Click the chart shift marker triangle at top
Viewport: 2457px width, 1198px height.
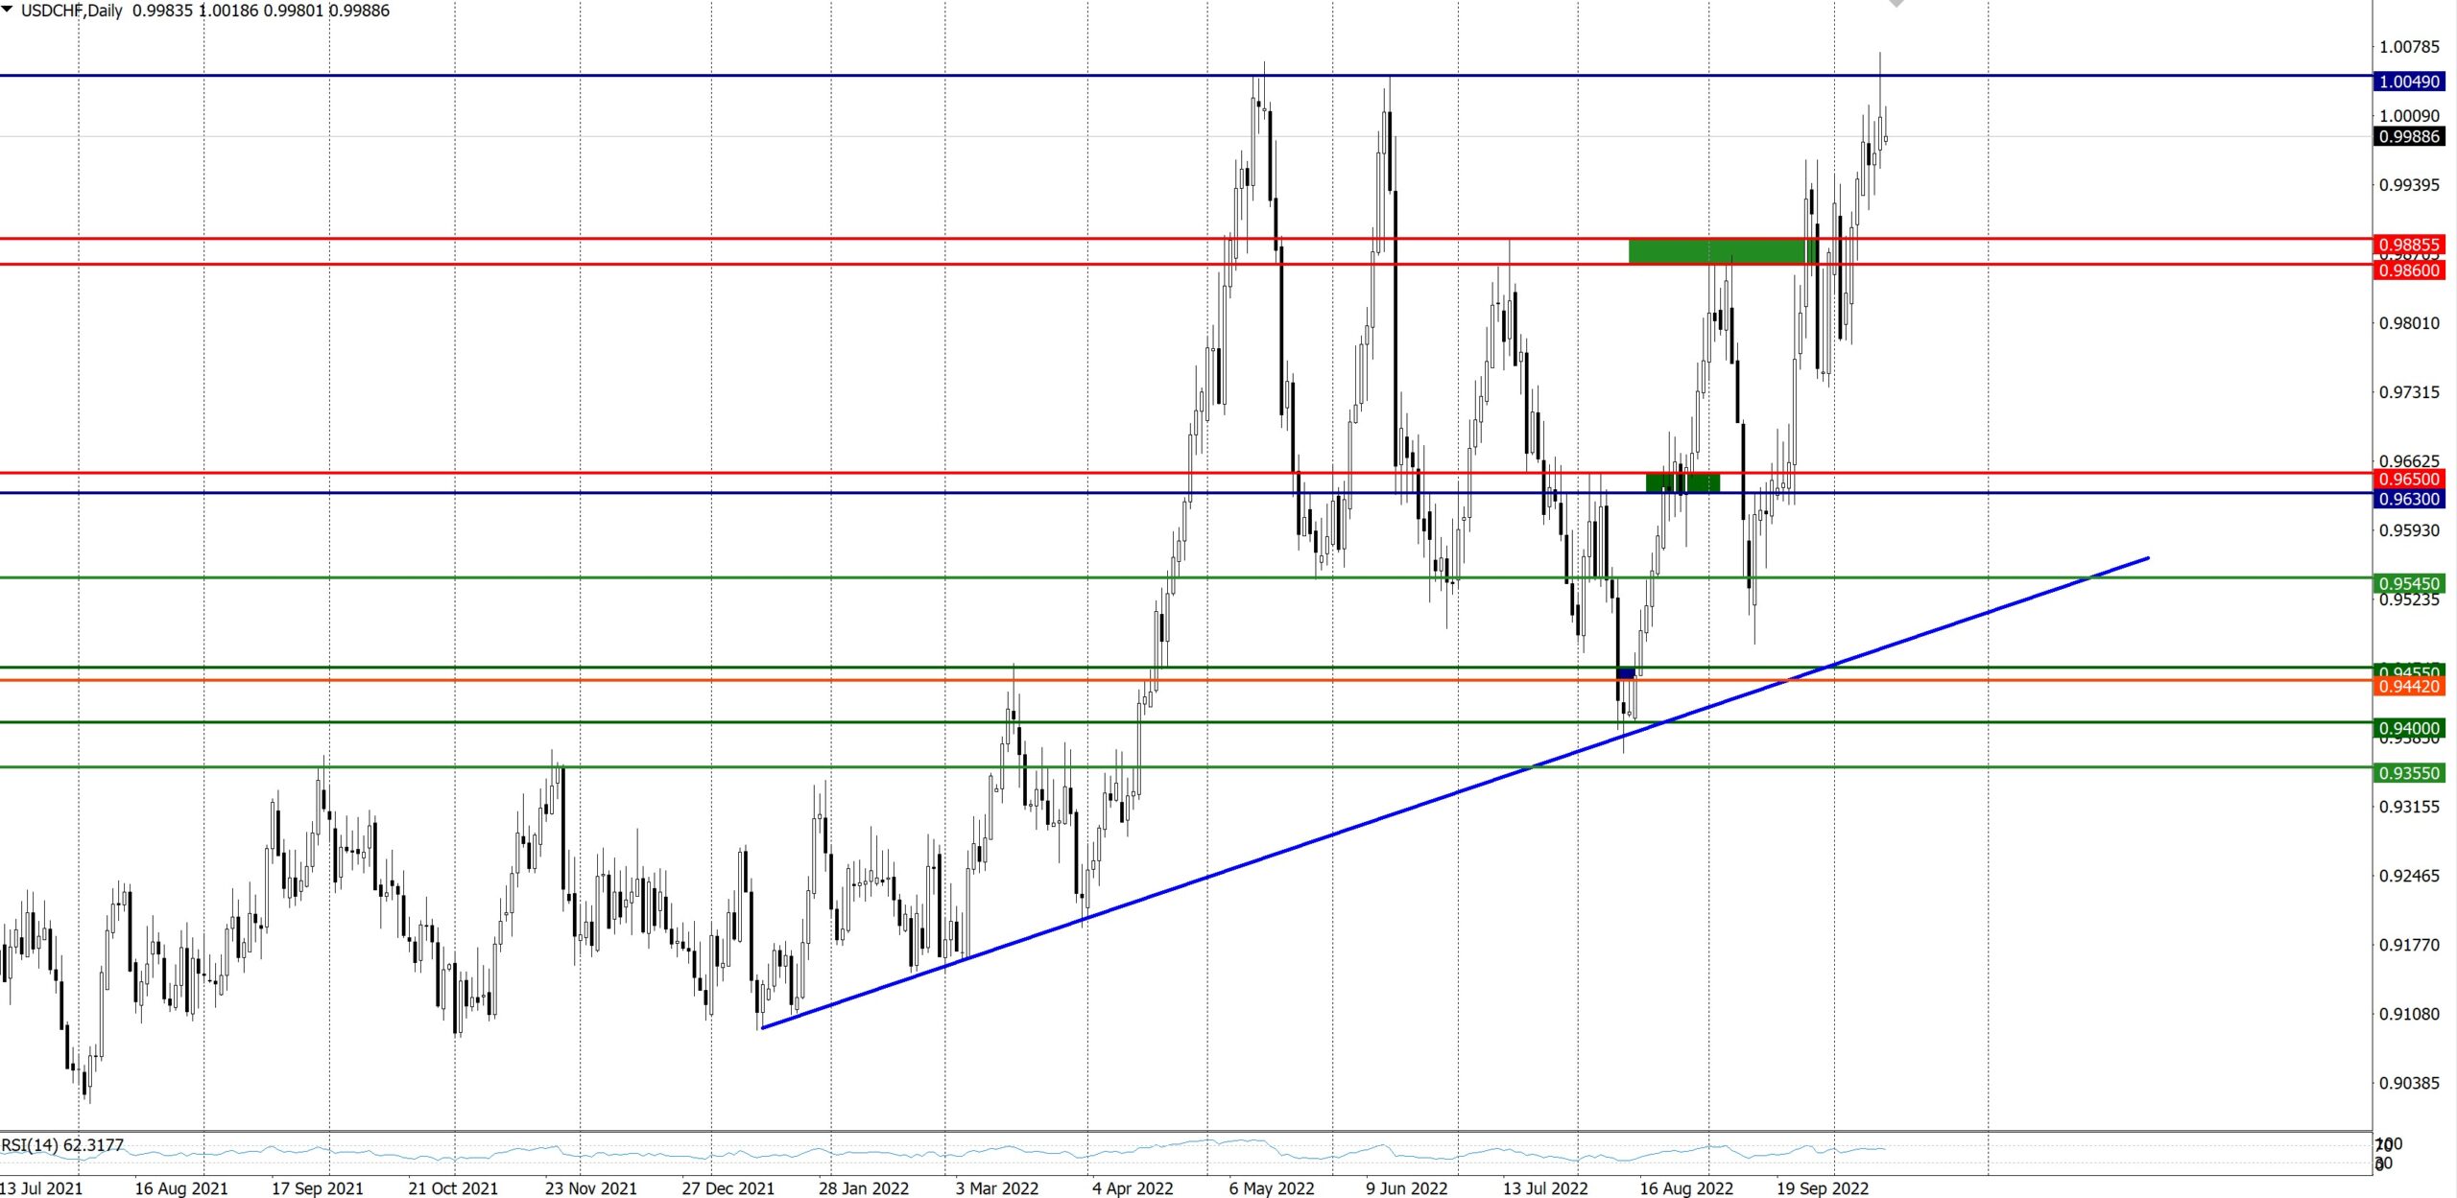click(x=1896, y=4)
